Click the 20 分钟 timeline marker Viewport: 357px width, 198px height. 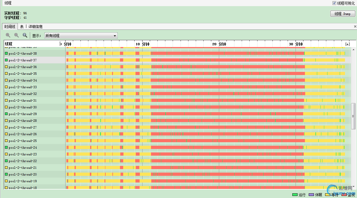(219, 44)
